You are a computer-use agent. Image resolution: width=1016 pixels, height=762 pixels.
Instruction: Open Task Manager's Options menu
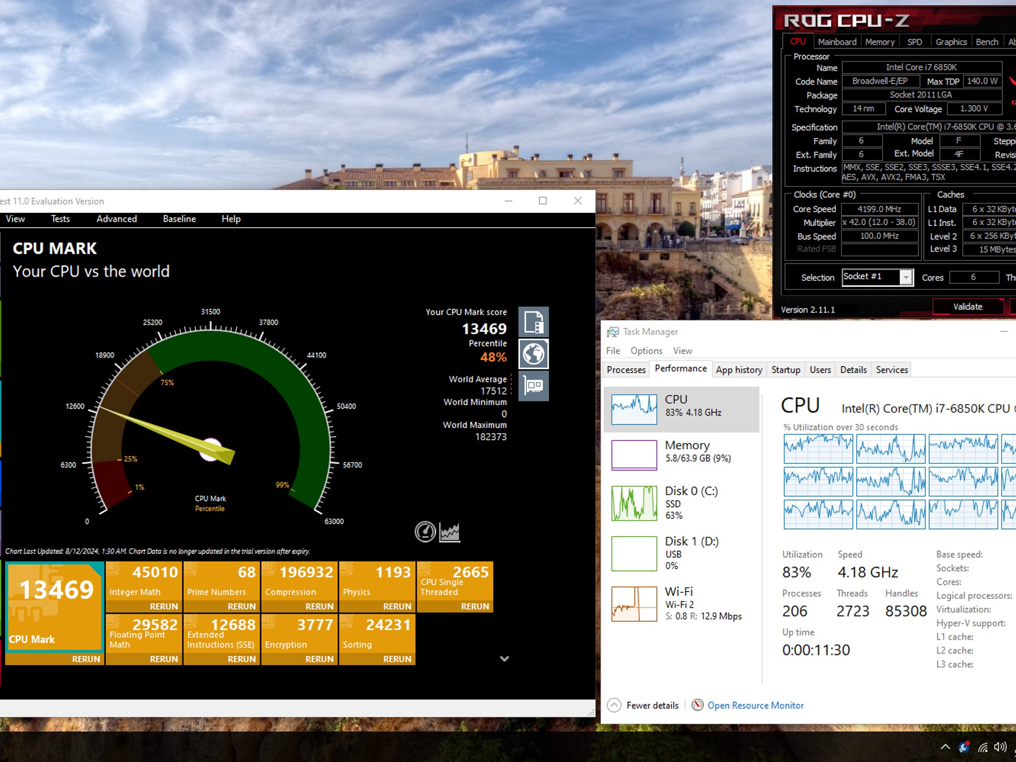pyautogui.click(x=646, y=351)
